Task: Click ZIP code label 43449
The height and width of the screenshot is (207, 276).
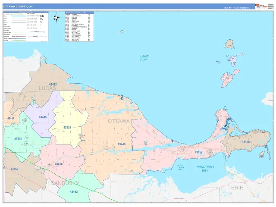Action: [x=122, y=144]
